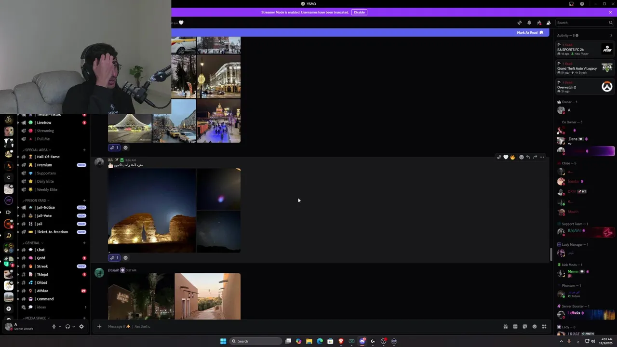Open the add reaction emoji picker
Viewport: 617px width, 347px height.
(521, 157)
